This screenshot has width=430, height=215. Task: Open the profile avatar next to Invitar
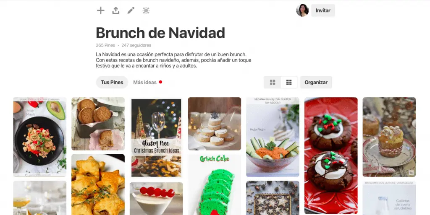302,10
